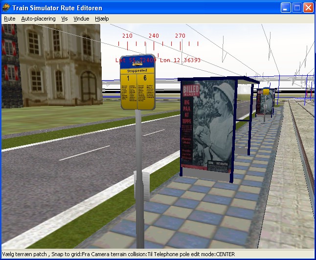Select the yellow Stoppested sign in foreground

(137, 82)
